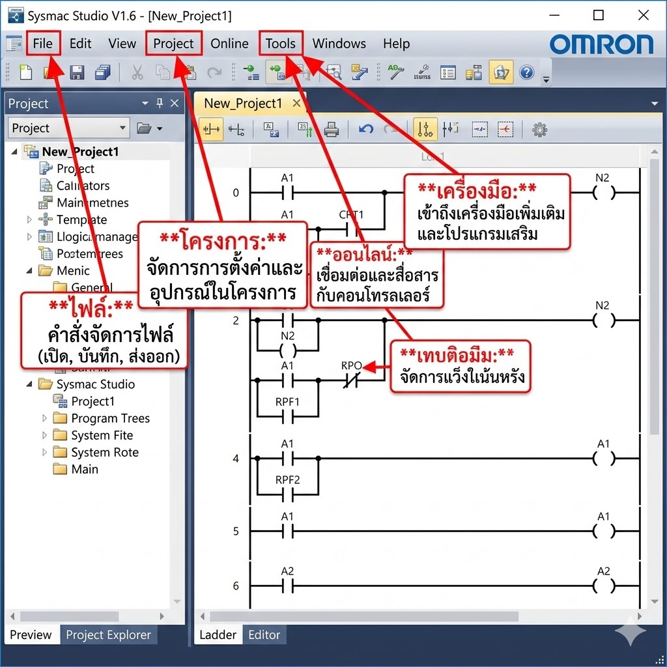The height and width of the screenshot is (667, 667).
Task: Create a new file from the toolbar
Action: pyautogui.click(x=26, y=72)
